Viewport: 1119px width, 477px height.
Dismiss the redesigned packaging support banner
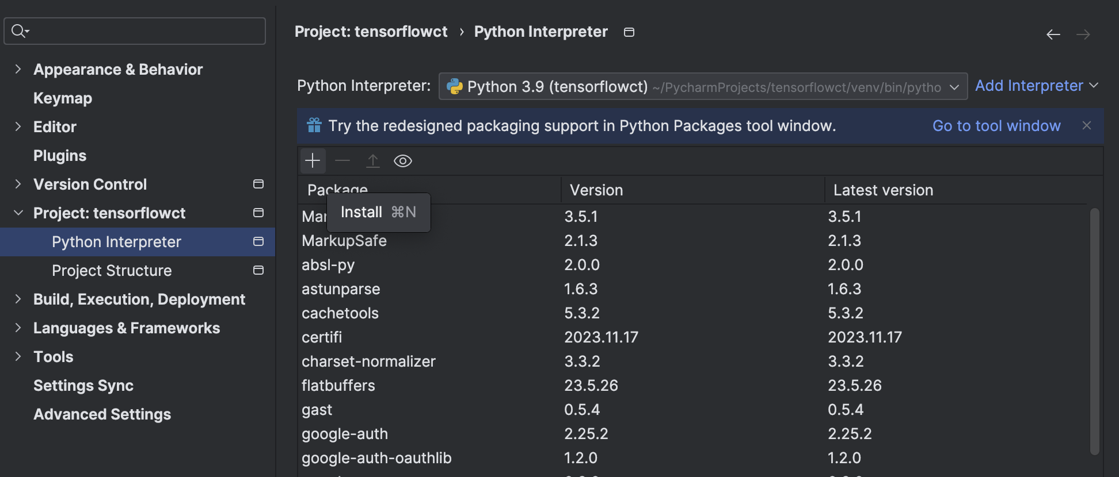(x=1087, y=125)
